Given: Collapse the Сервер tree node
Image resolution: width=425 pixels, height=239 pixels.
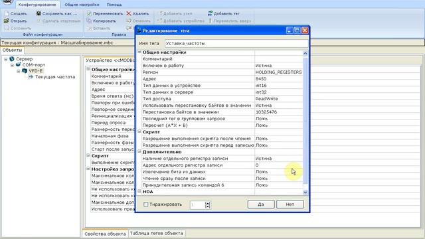Looking at the screenshot, I should tap(6, 59).
